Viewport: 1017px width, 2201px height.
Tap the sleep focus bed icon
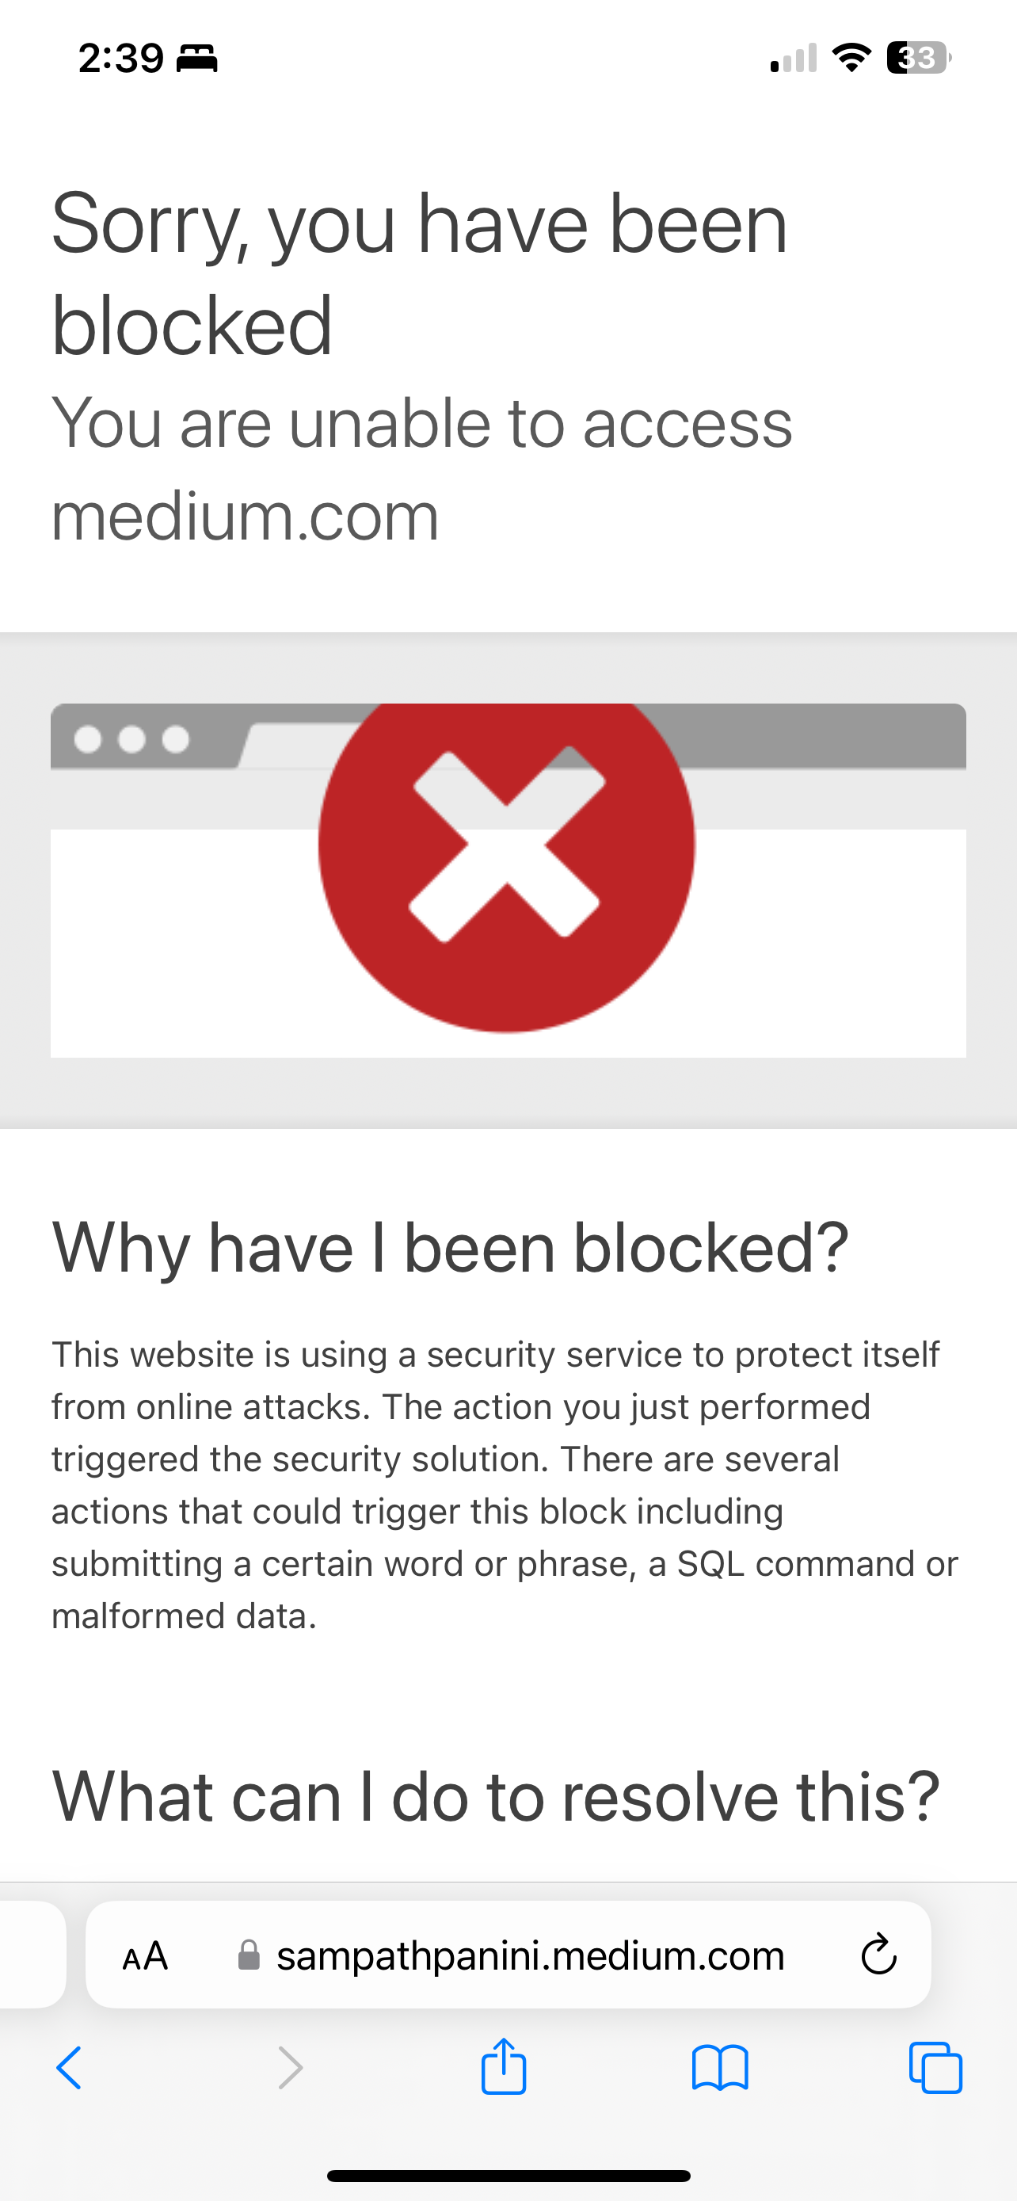tap(197, 58)
